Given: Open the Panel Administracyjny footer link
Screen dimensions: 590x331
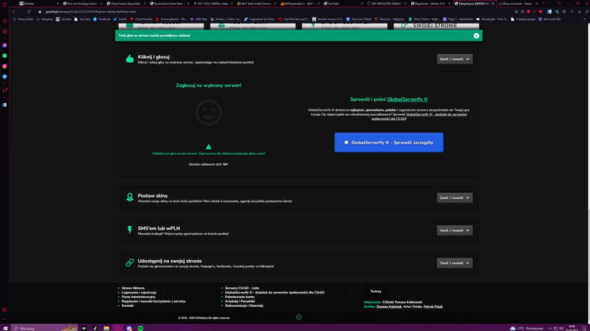Looking at the screenshot, I should (138, 297).
